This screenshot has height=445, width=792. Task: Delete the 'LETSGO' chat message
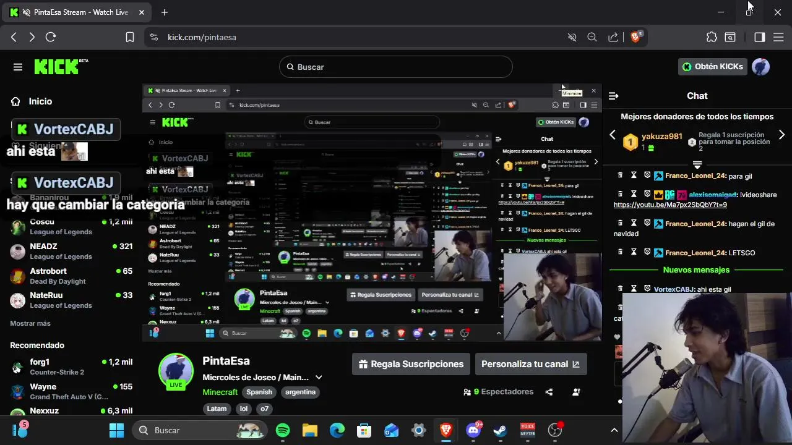tap(620, 252)
